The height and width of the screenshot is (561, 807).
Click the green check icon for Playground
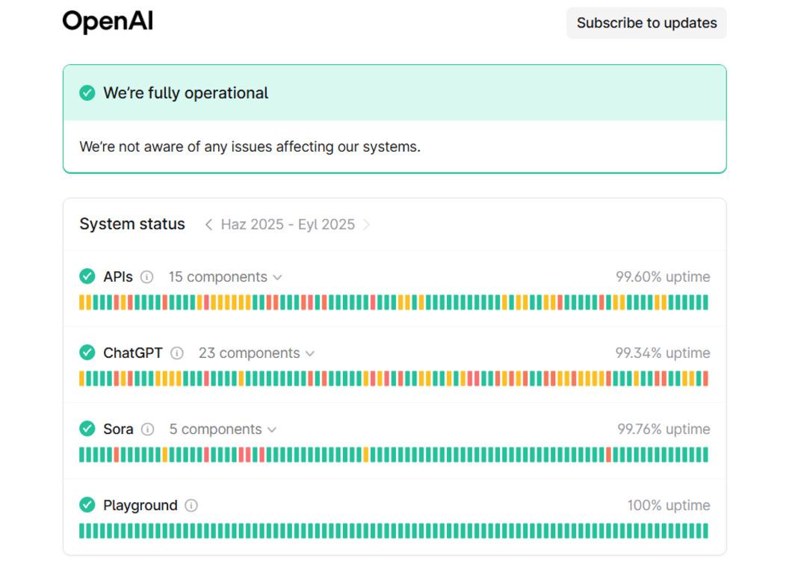pyautogui.click(x=87, y=505)
